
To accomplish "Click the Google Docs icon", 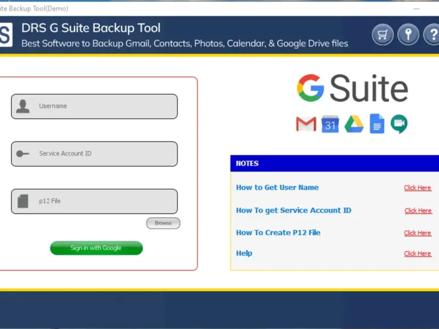I will click(377, 123).
